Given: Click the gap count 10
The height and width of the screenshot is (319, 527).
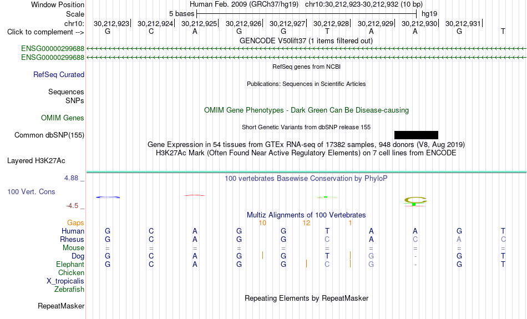Looking at the screenshot, I should pyautogui.click(x=262, y=223).
